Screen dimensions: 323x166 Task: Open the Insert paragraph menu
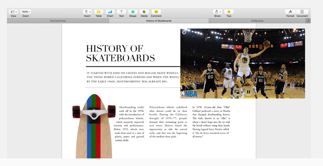click(87, 12)
